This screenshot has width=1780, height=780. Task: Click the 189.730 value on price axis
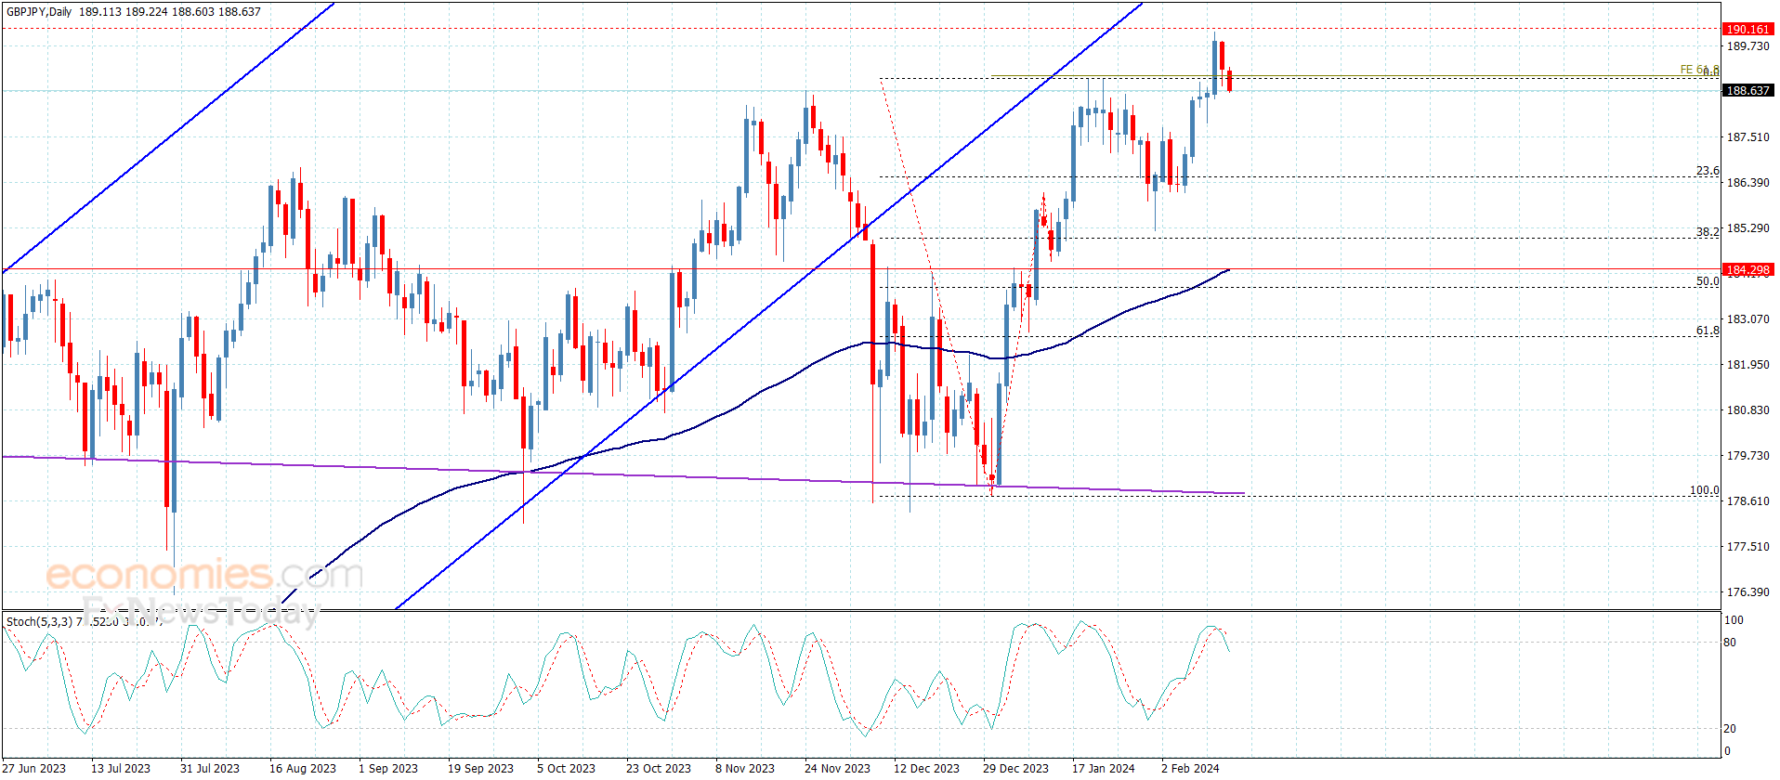[1747, 46]
